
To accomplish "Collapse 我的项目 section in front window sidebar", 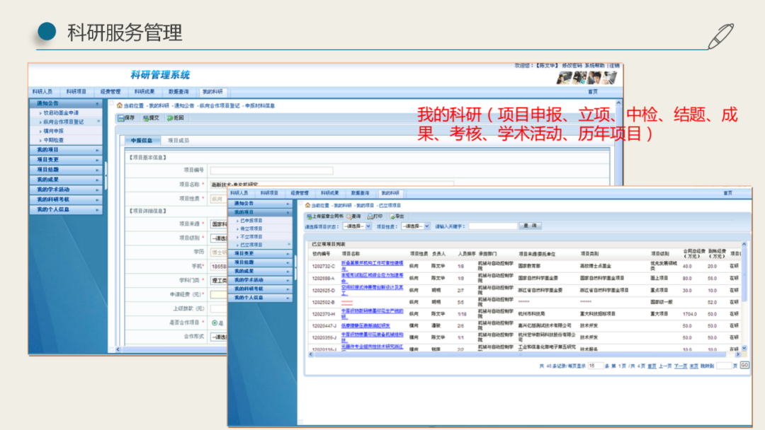I will pyautogui.click(x=260, y=212).
